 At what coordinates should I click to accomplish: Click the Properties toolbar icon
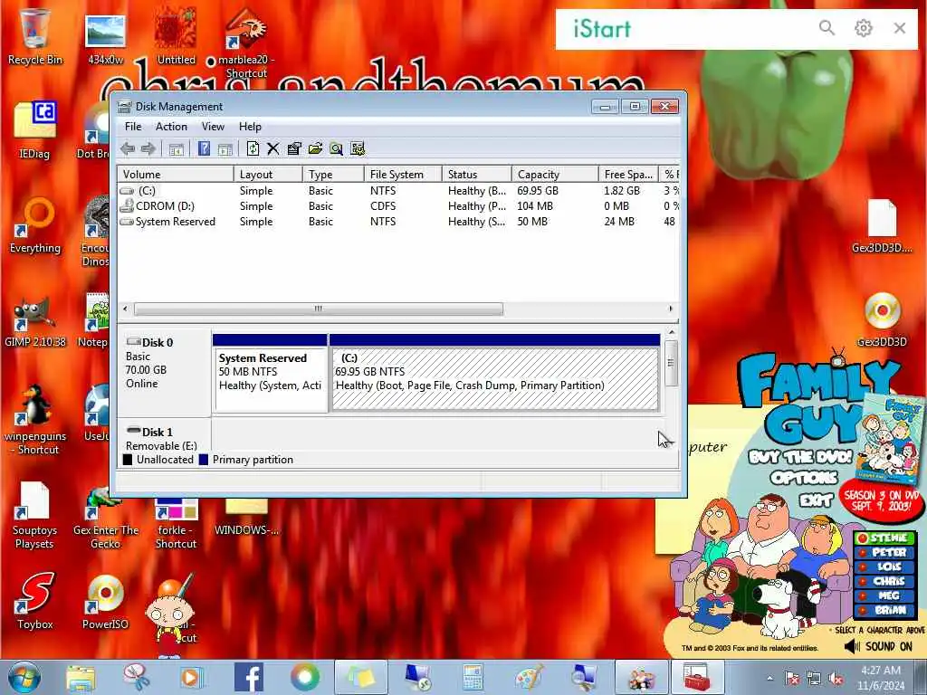coord(294,149)
